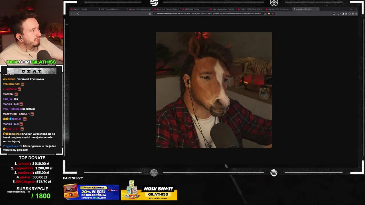Toggle the browser sidebar panel icon
The width and height of the screenshot is (365, 205).
tap(343, 13)
